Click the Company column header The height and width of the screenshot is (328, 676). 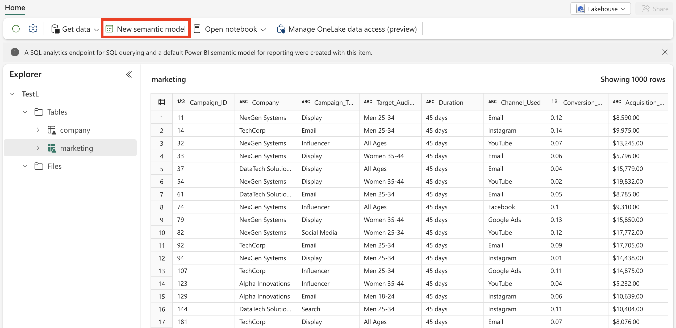coord(266,102)
